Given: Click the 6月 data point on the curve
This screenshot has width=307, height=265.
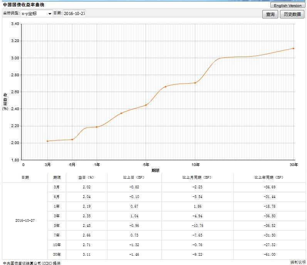Looking at the screenshot, I should click(x=72, y=139).
